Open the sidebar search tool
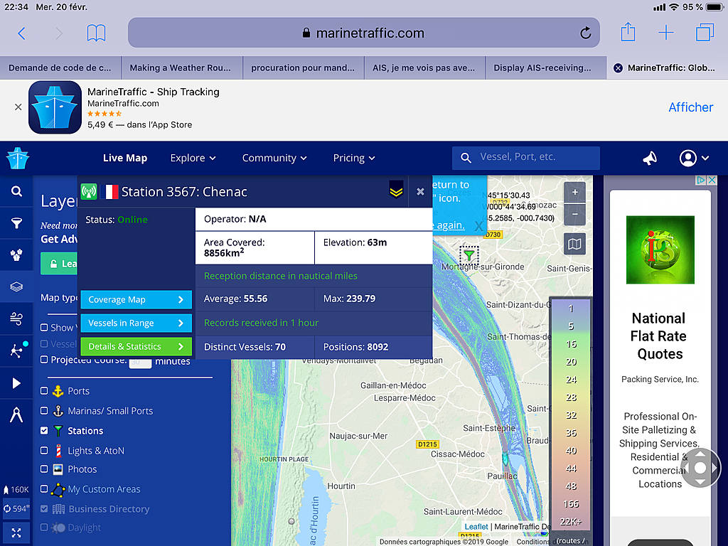Screen dimensions: 728x546 pos(16,191)
